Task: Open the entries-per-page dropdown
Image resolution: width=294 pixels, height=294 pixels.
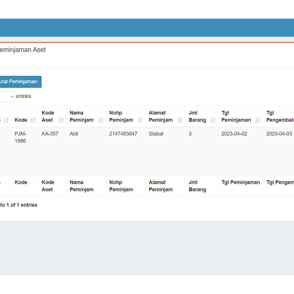Action: tap(7, 97)
